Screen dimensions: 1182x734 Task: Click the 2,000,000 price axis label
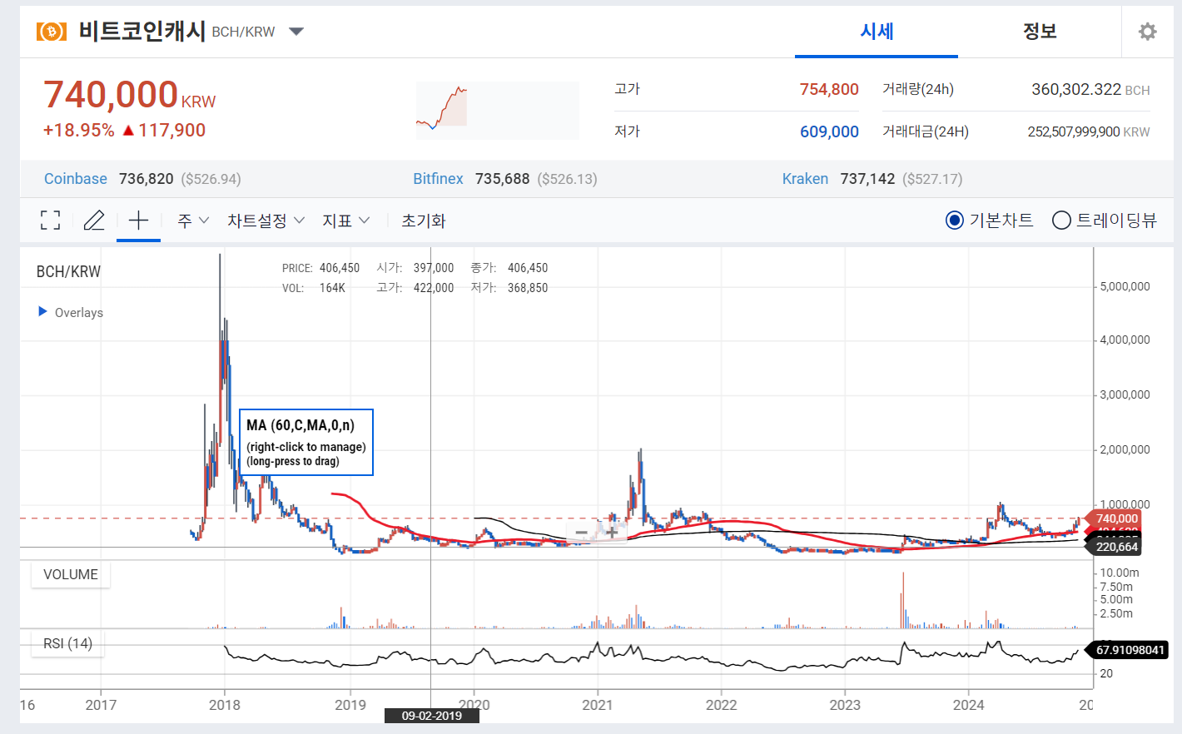1125,449
